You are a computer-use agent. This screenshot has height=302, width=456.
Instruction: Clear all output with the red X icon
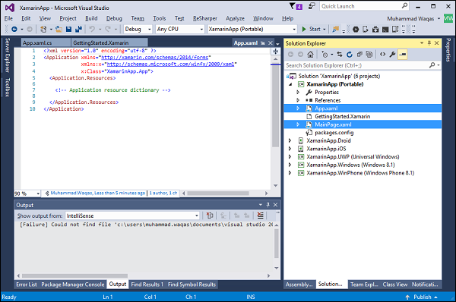[260, 215]
